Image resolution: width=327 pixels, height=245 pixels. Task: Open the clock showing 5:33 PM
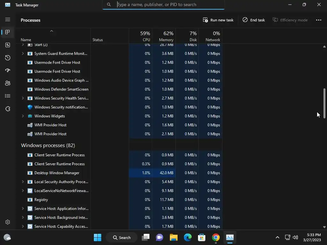[312, 237]
